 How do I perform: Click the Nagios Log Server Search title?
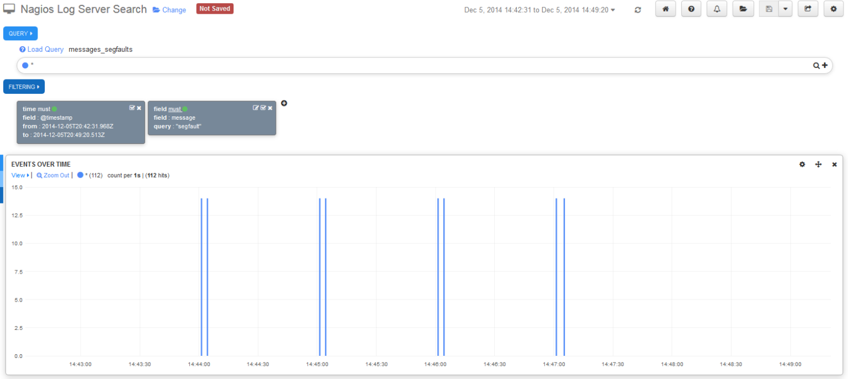[83, 9]
